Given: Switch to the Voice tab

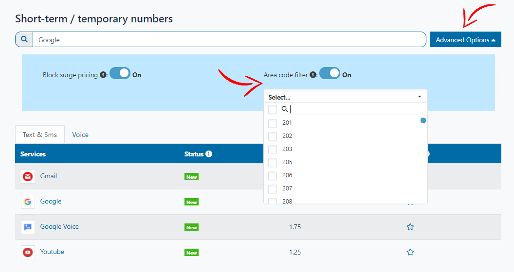Looking at the screenshot, I should click(80, 135).
